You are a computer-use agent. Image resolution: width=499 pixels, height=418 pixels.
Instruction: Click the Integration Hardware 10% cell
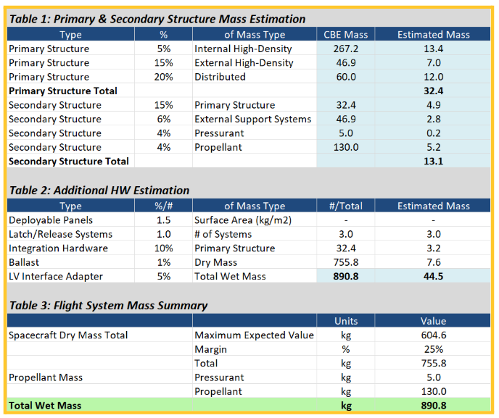coord(163,248)
